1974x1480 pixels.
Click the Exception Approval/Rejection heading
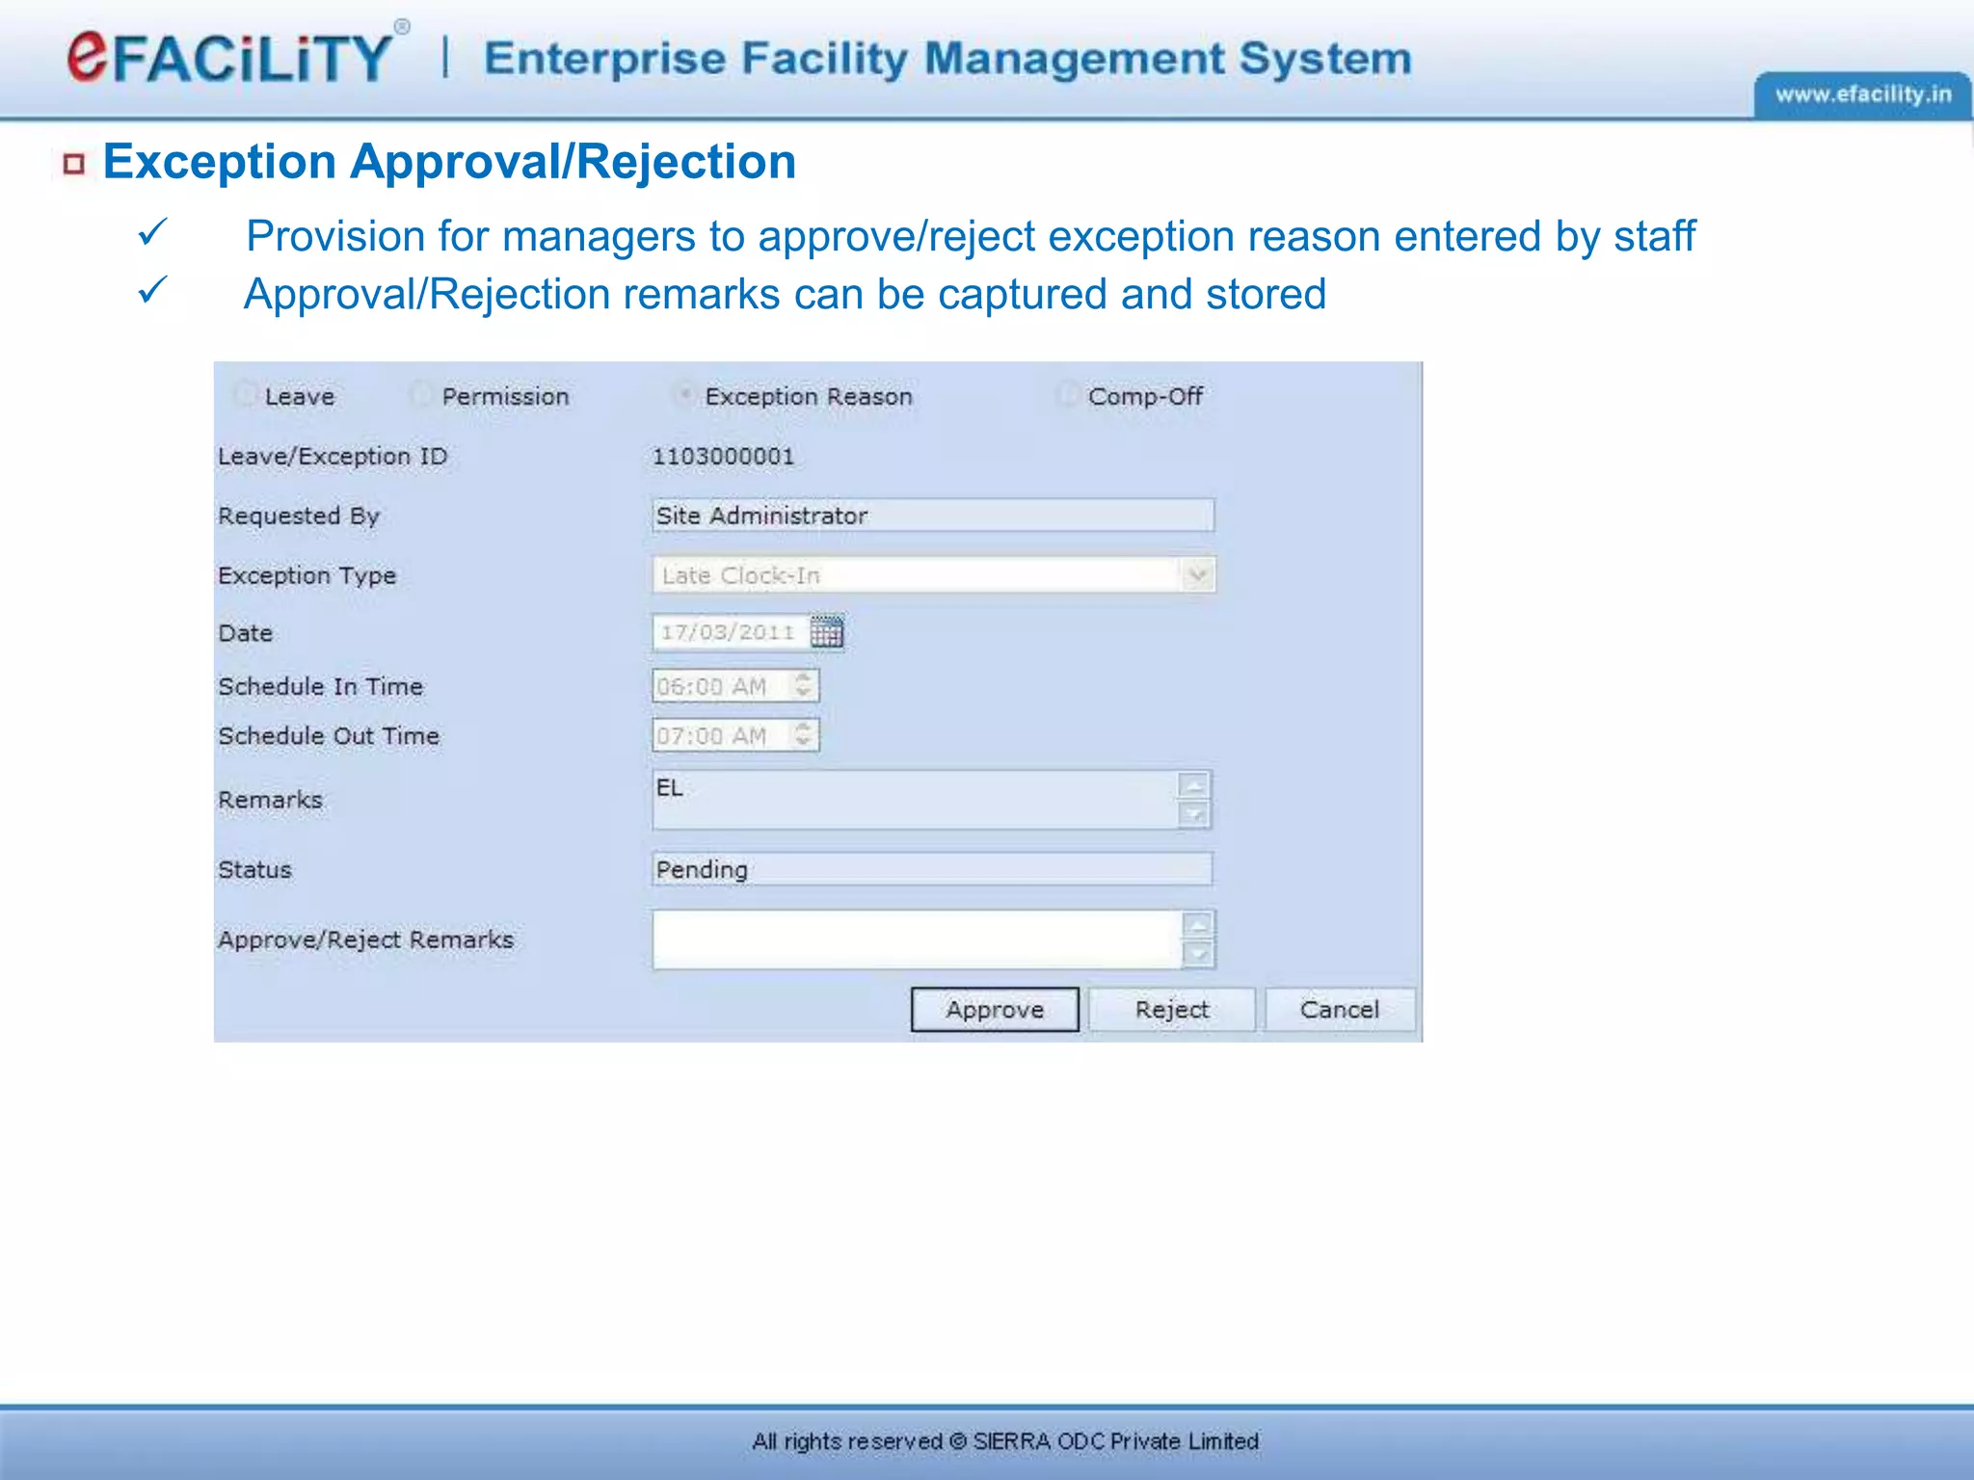click(x=449, y=162)
